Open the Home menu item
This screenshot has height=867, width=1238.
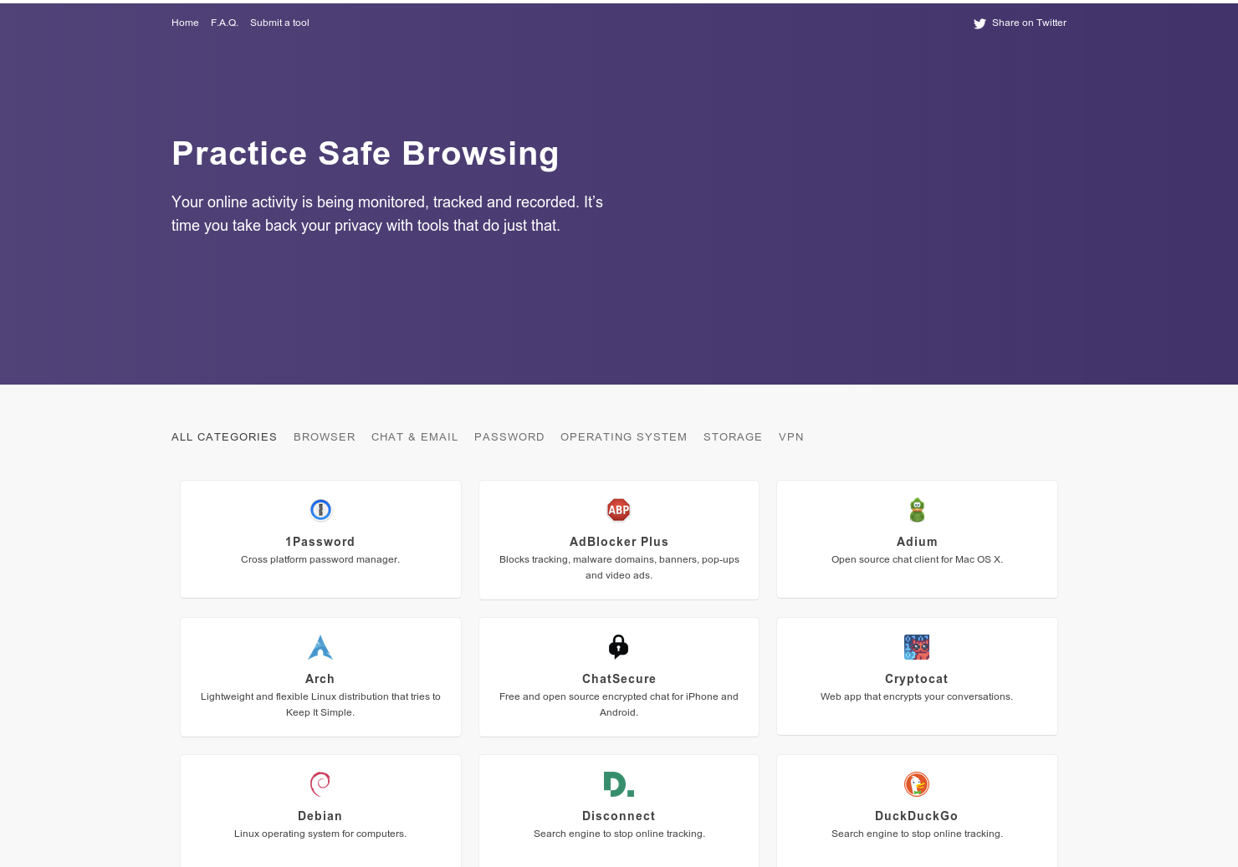click(x=185, y=23)
